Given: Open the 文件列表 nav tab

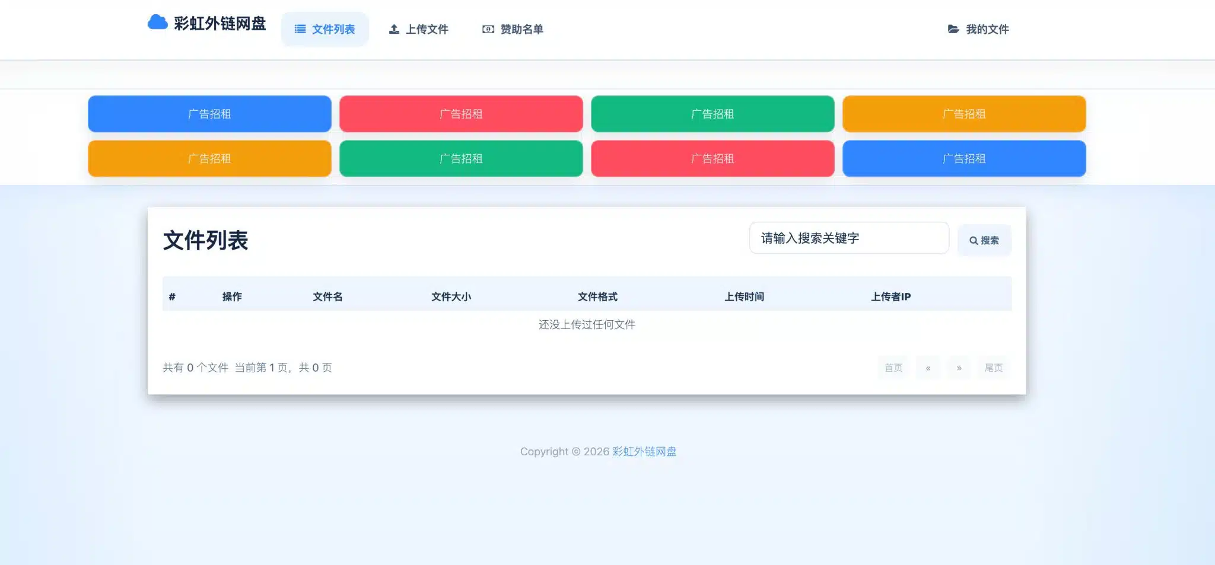Looking at the screenshot, I should pyautogui.click(x=325, y=29).
